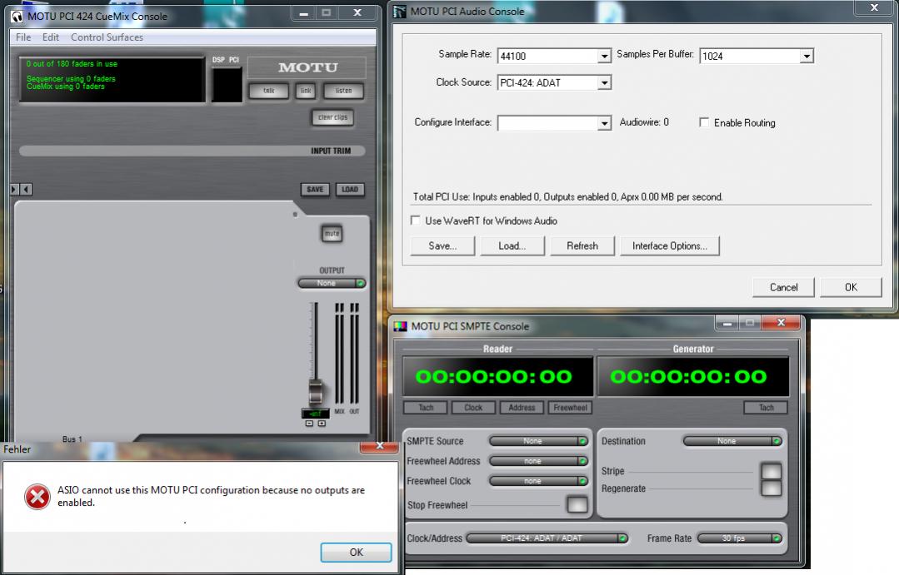This screenshot has height=575, width=899.
Task: Click the Reader Clock indicator
Action: click(x=473, y=407)
